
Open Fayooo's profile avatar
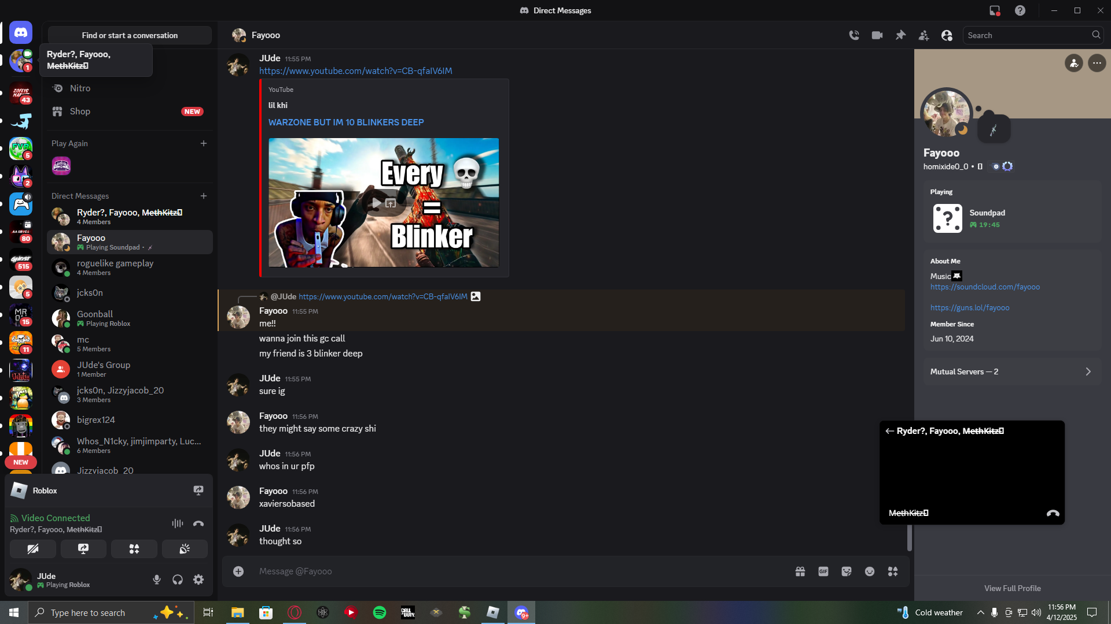(x=947, y=113)
